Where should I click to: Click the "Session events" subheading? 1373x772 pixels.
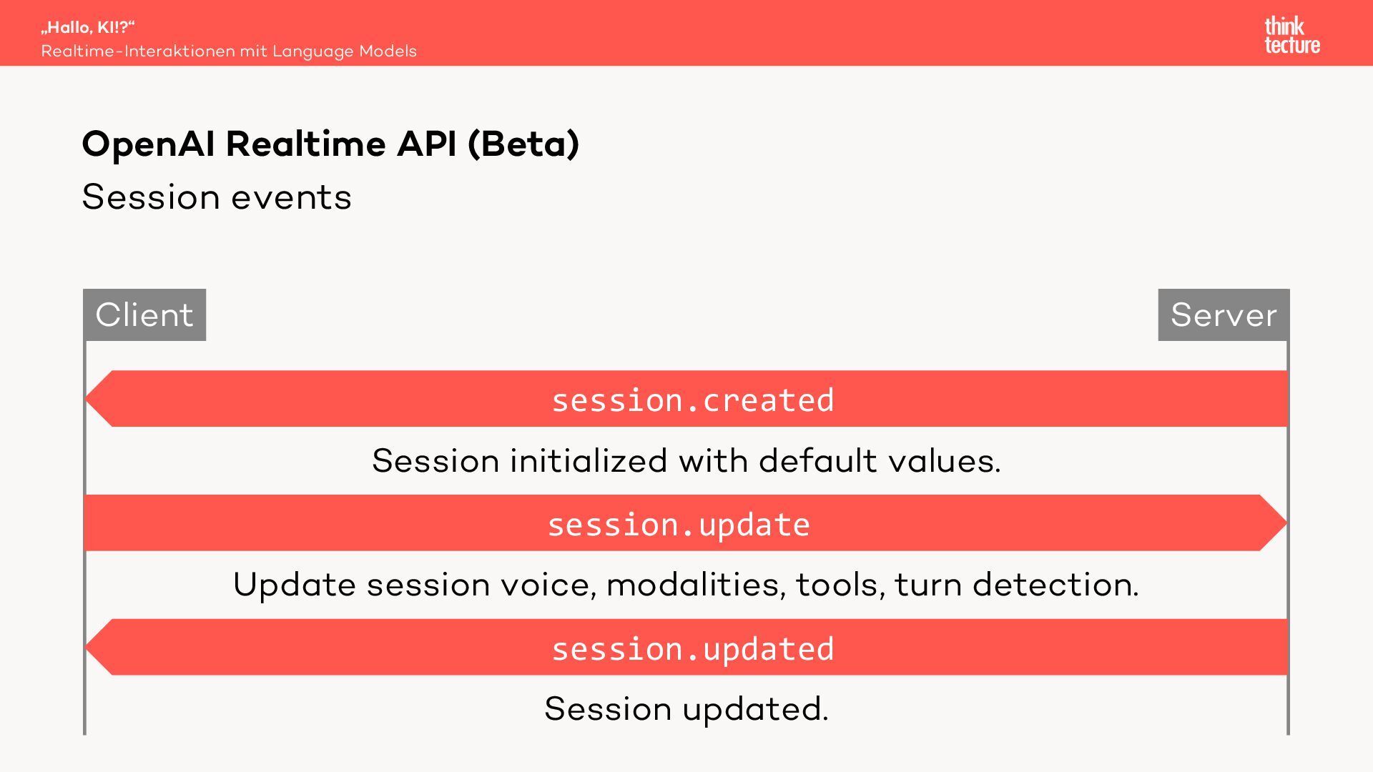click(217, 197)
